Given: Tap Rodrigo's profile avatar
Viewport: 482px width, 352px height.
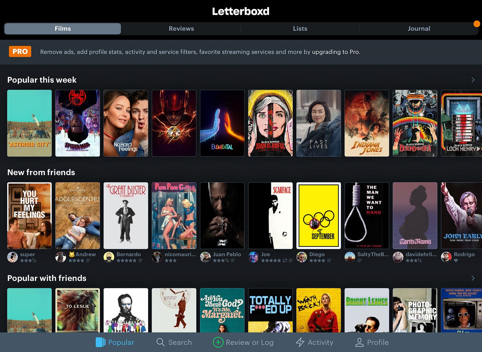Looking at the screenshot, I should click(446, 257).
